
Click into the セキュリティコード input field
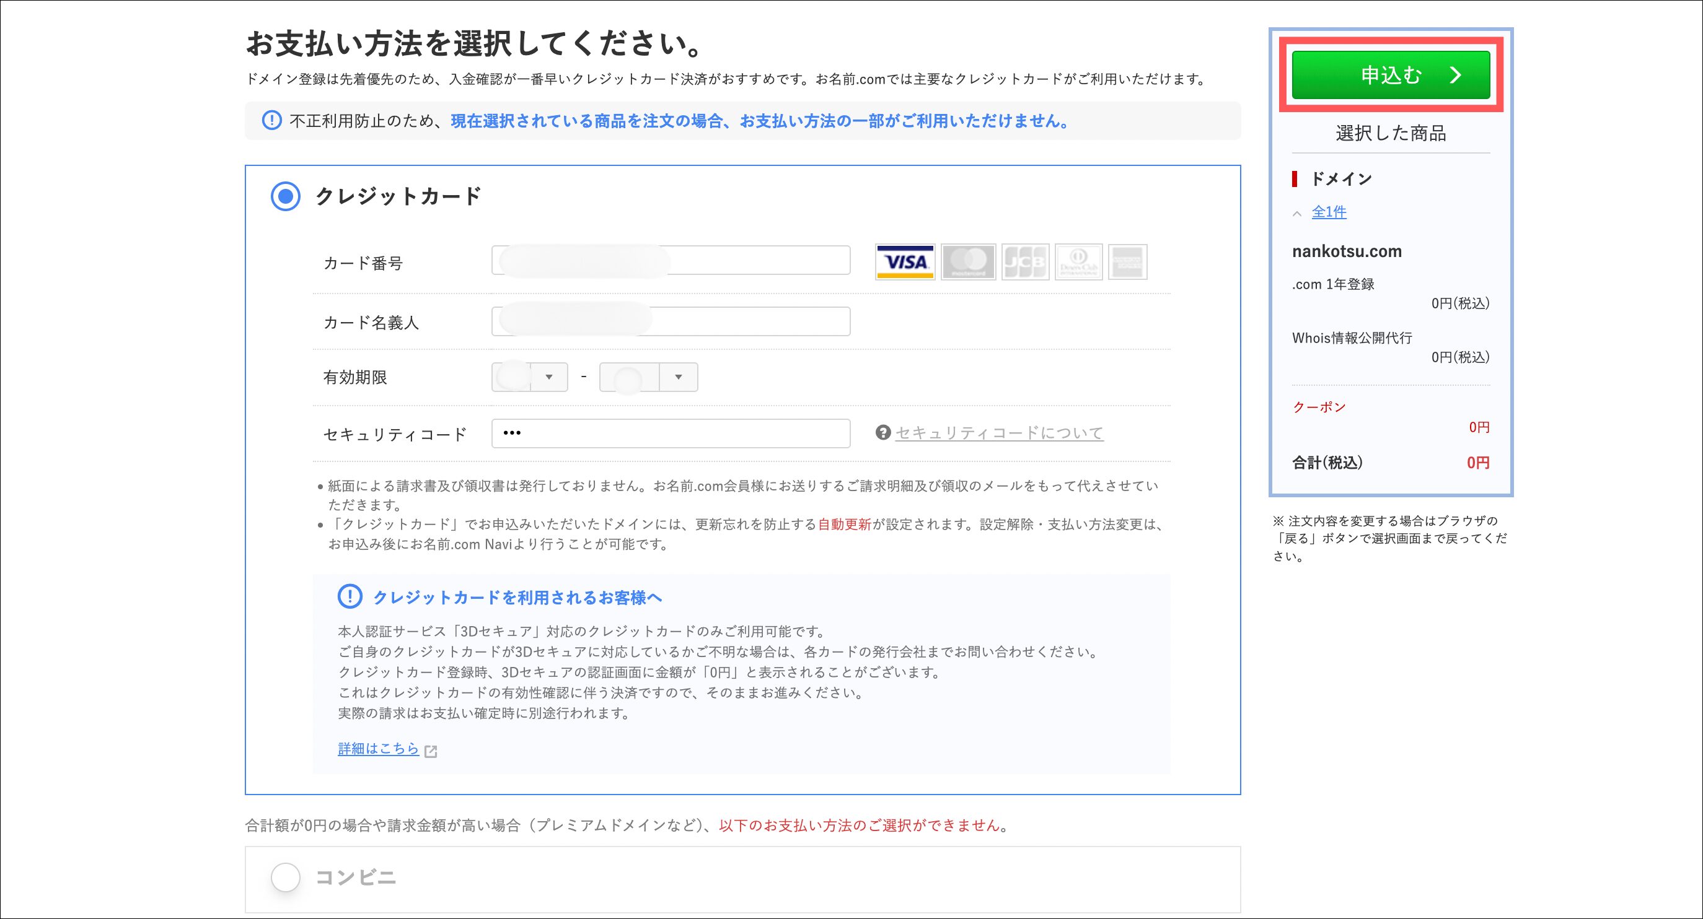click(671, 433)
